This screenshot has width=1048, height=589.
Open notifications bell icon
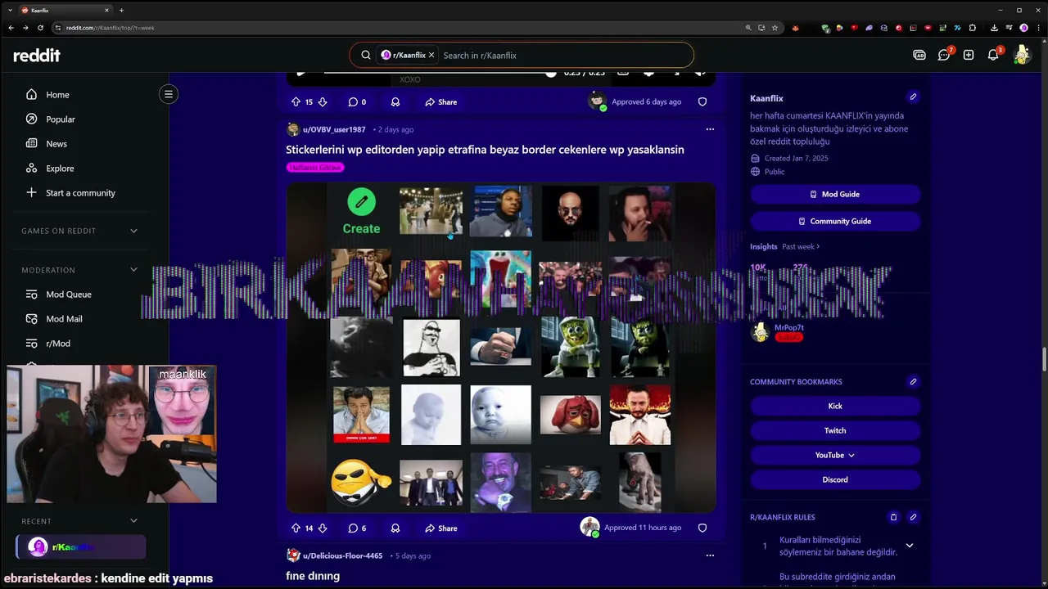[993, 55]
